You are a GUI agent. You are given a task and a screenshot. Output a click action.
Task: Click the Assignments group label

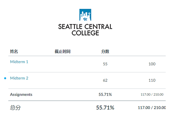21,94
